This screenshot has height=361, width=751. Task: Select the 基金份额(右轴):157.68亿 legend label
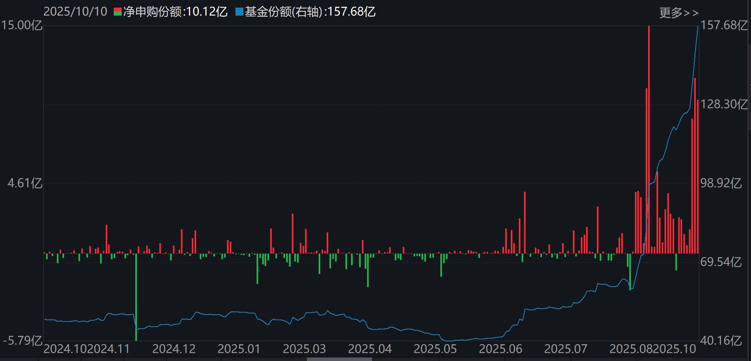click(x=310, y=12)
